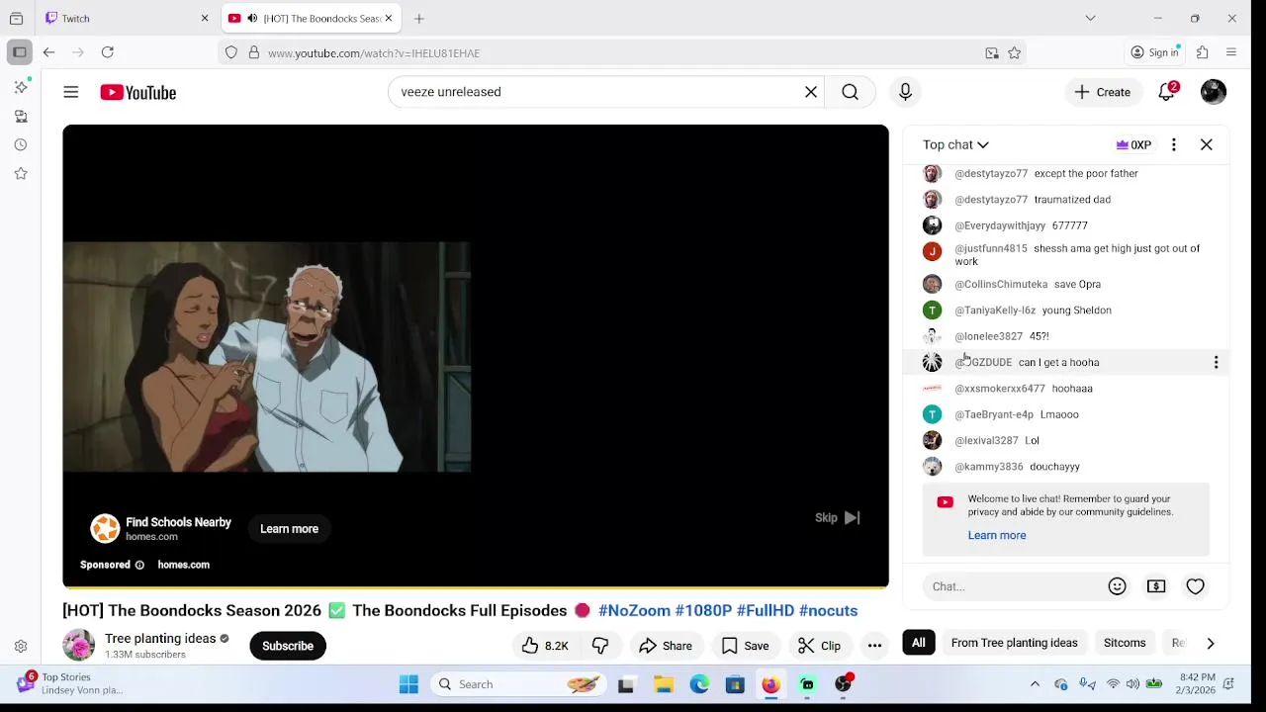Screen dimensions: 1266x712
Task: Go back to the previous page
Action: point(48,52)
